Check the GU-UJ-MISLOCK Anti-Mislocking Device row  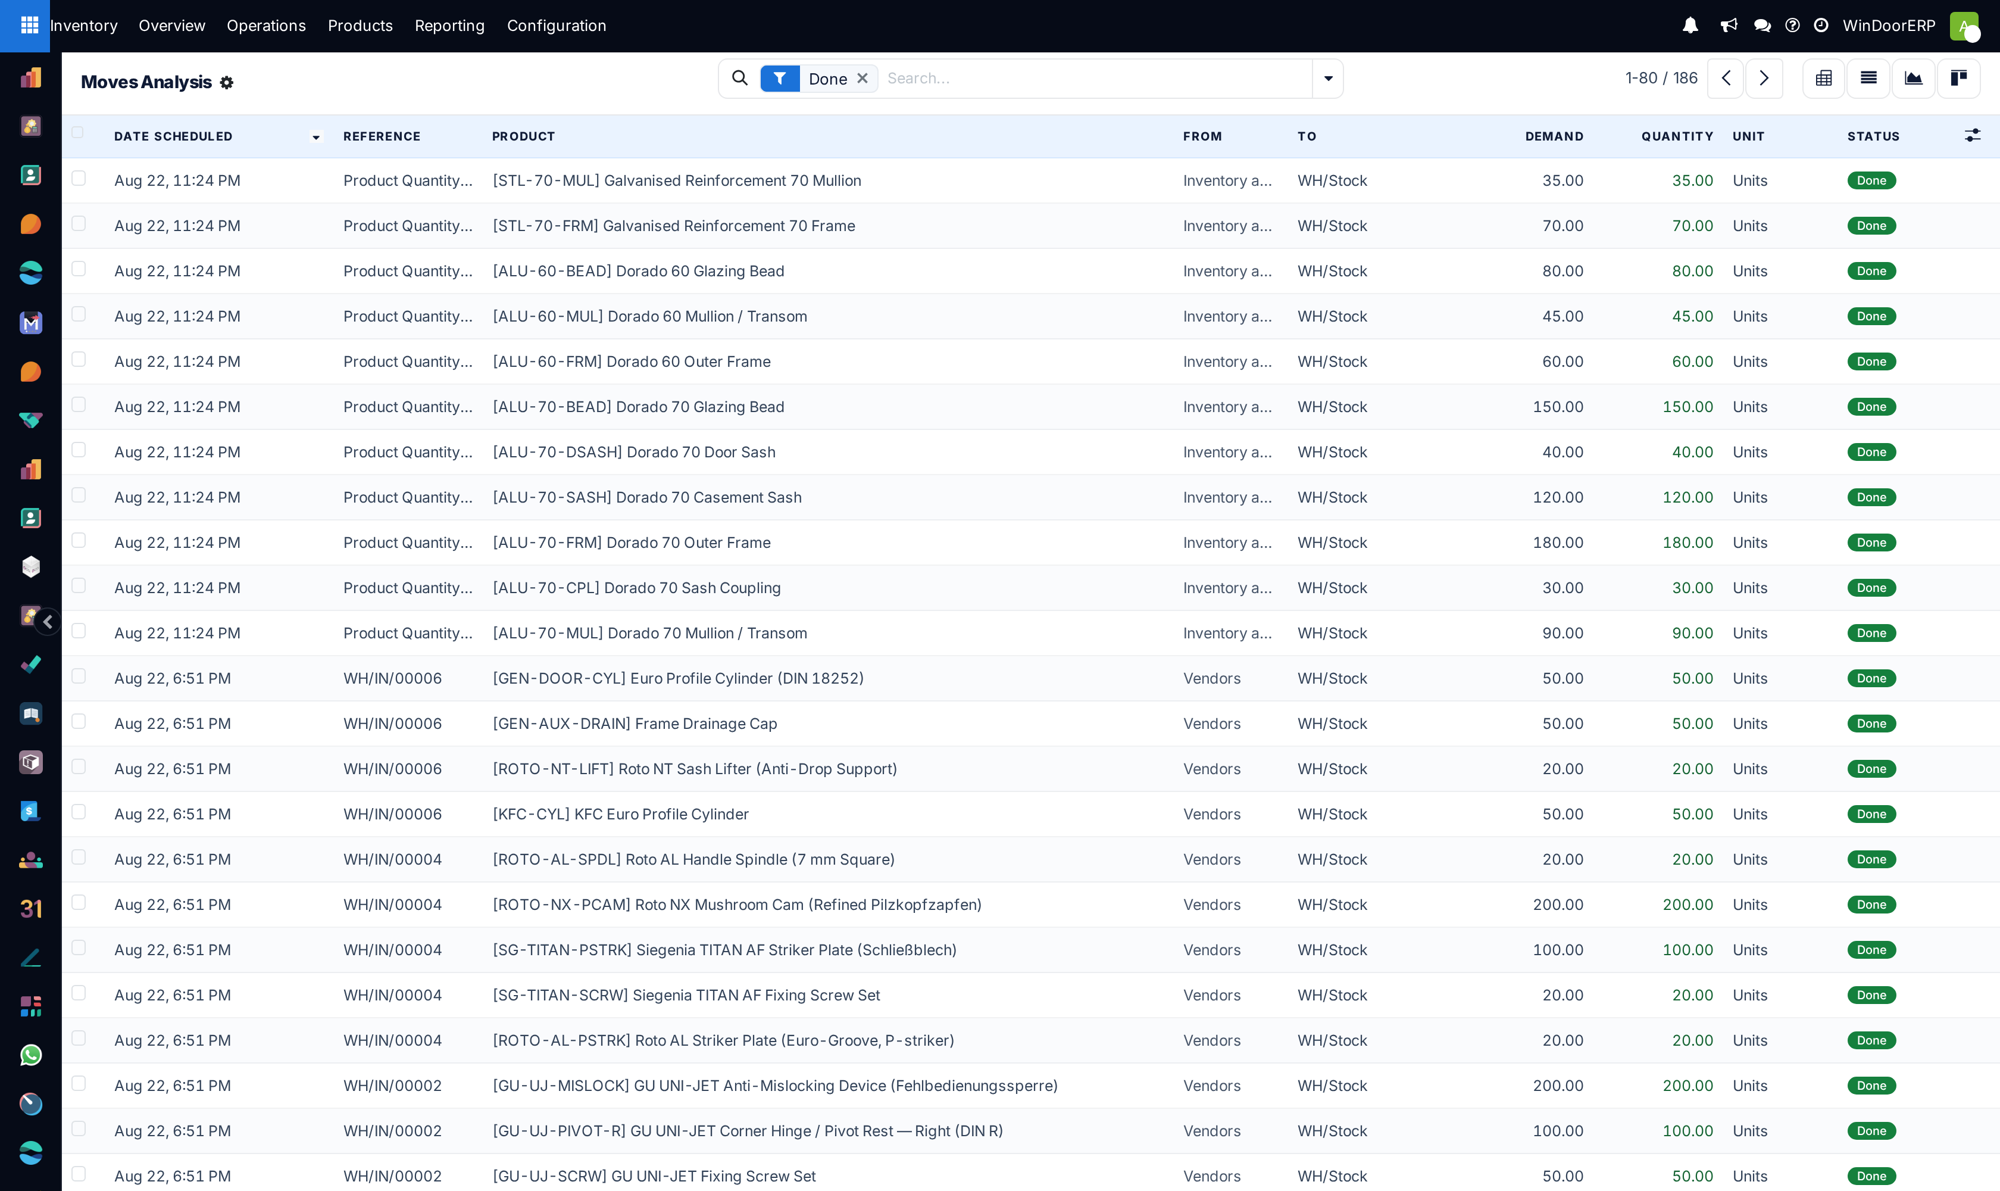click(79, 1083)
